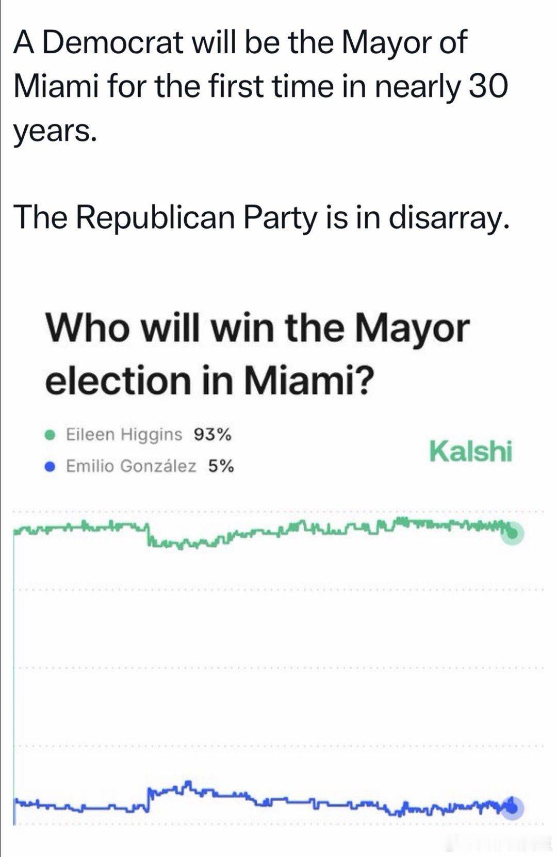Click the topmost dotted gridline of chart
This screenshot has width=557, height=857.
(x=278, y=512)
